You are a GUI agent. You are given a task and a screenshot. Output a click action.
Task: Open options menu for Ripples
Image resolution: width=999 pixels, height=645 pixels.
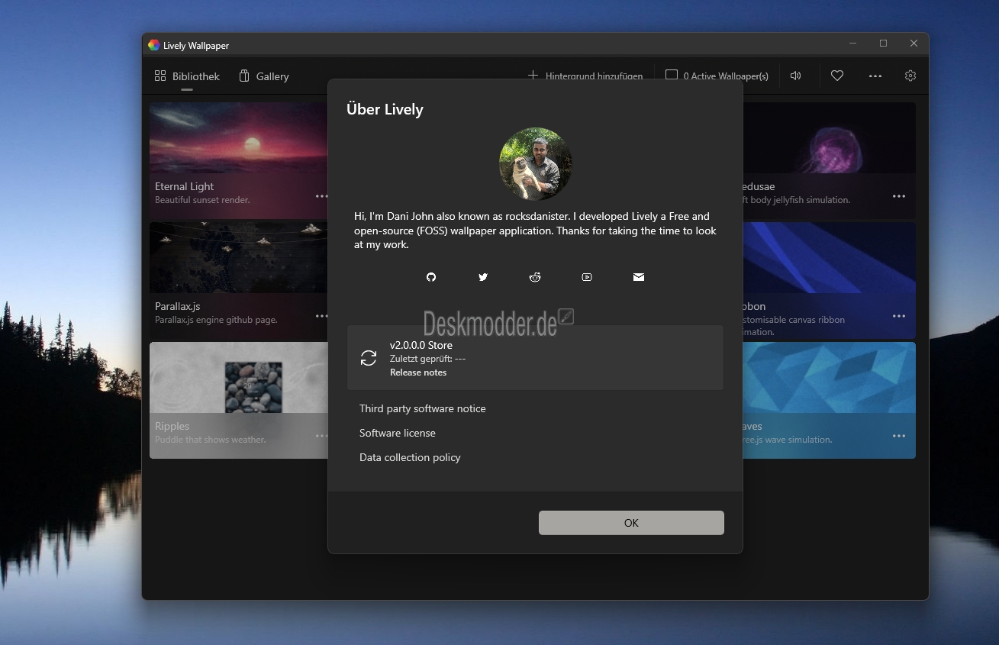coord(321,436)
